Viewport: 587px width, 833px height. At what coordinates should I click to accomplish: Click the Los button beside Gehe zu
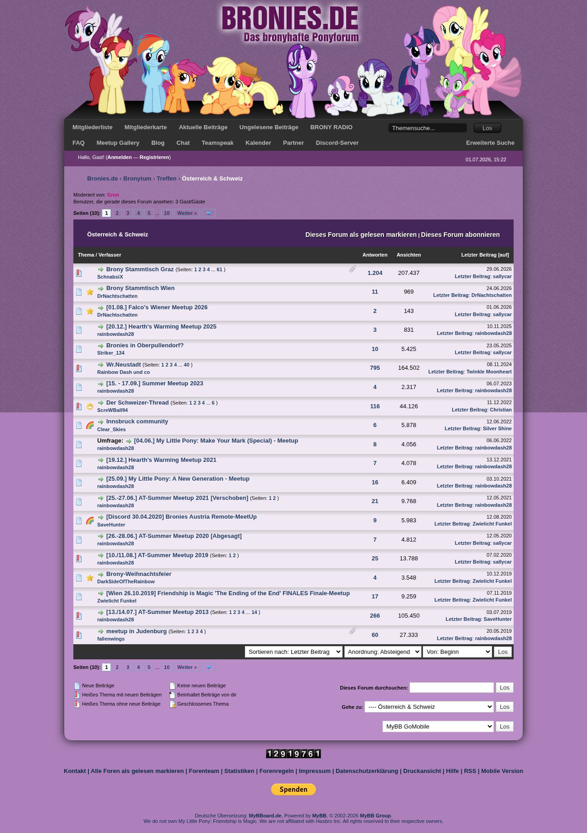(504, 707)
